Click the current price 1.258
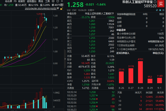Image resolution: width=166 pixels, height=111 pixels. [x=75, y=5]
